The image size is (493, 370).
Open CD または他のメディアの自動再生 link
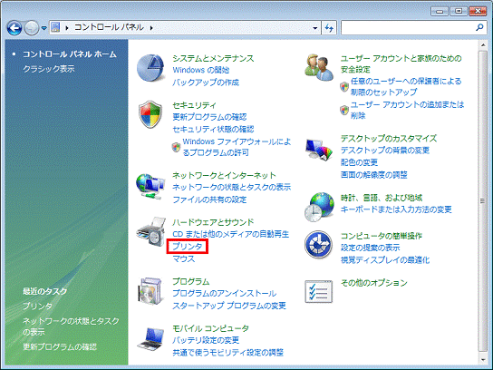[x=231, y=234]
